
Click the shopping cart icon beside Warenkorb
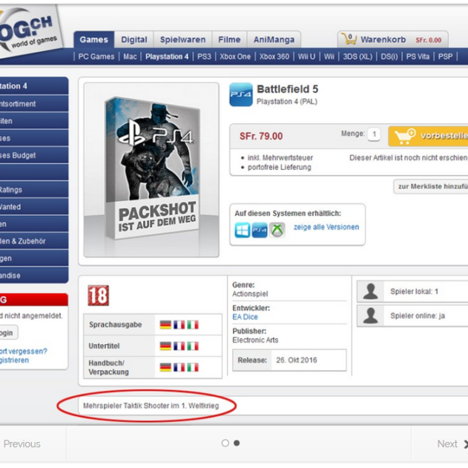(349, 39)
